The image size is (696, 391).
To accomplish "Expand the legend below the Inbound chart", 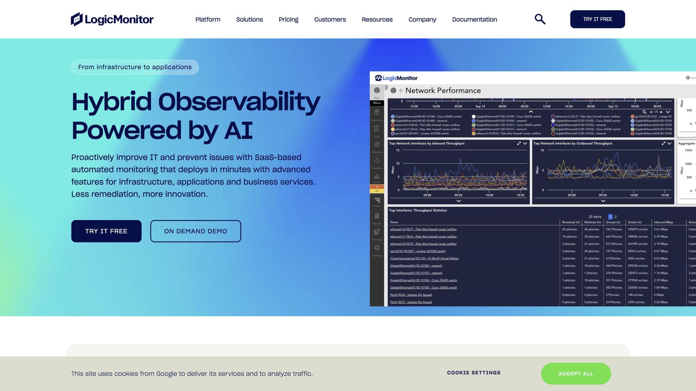I will (x=459, y=201).
